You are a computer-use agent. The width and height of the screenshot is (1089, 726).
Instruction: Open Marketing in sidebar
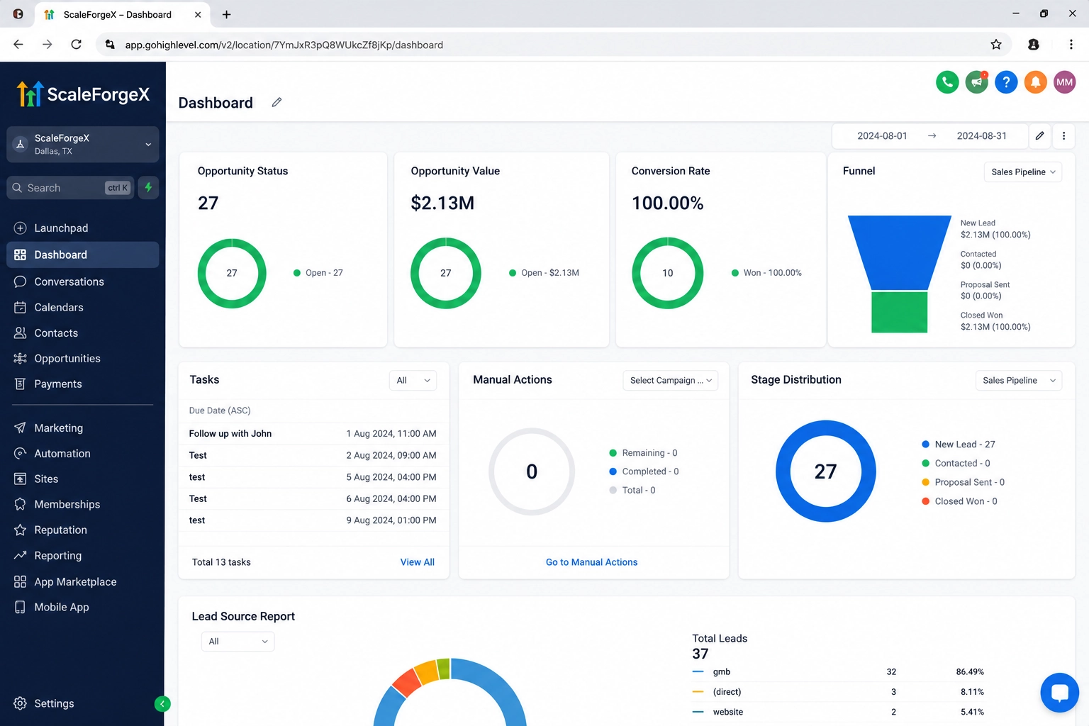click(x=82, y=428)
